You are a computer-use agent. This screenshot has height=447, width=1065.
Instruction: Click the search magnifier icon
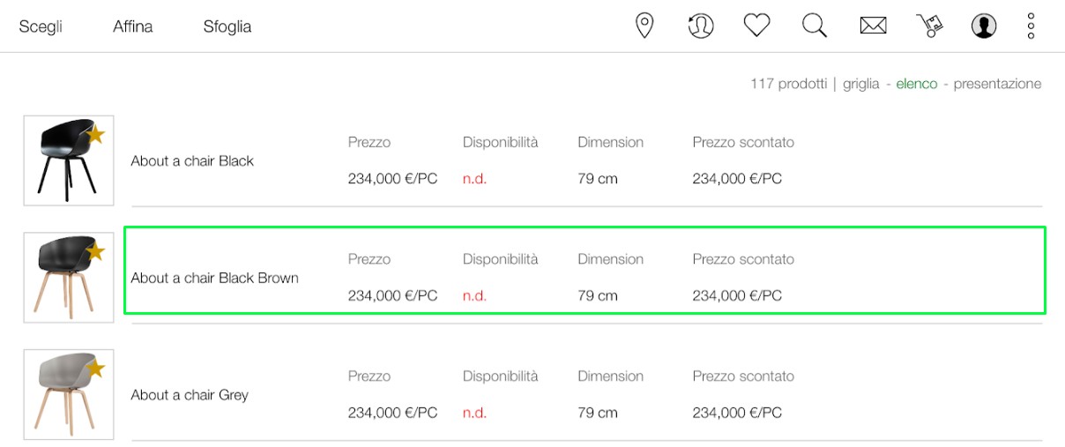click(815, 26)
